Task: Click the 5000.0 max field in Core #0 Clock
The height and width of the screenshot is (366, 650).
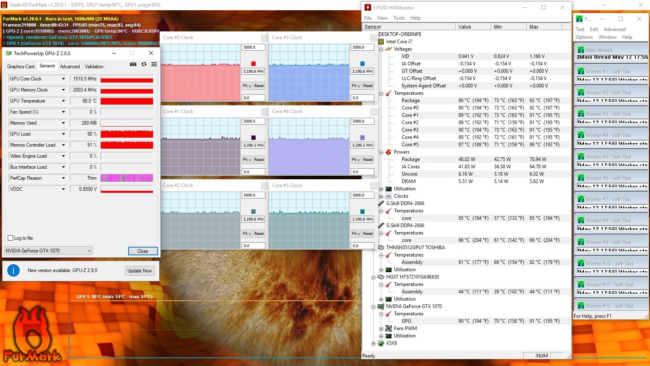Action: pyautogui.click(x=254, y=47)
